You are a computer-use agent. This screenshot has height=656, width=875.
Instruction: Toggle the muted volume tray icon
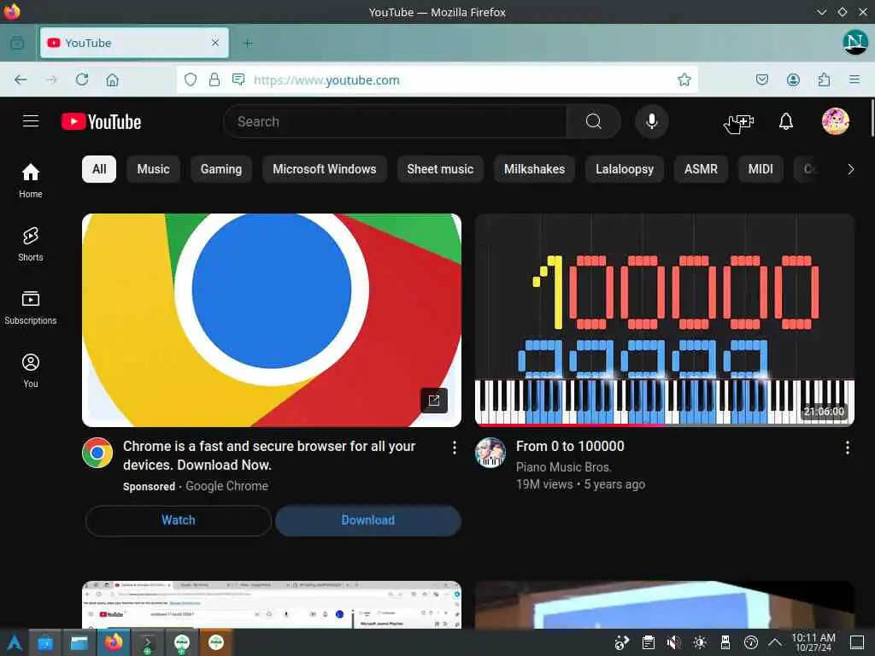(673, 642)
